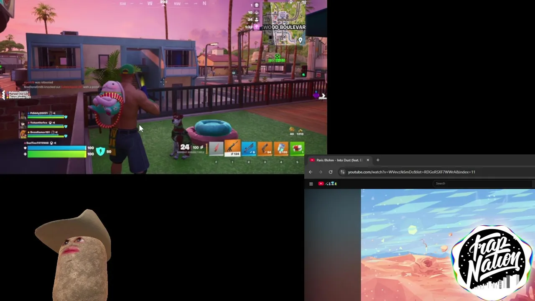Click the 'was rebooted' kill feed entry
The height and width of the screenshot is (301, 535).
pos(38,82)
